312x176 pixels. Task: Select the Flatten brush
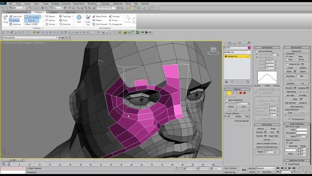[97, 20]
